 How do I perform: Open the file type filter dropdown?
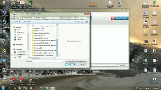click(76, 61)
